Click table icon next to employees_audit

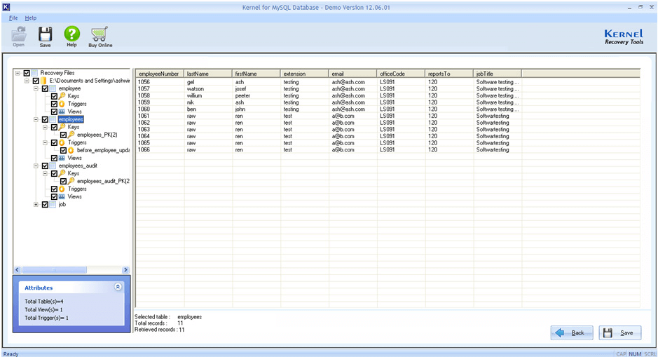pyautogui.click(x=53, y=166)
